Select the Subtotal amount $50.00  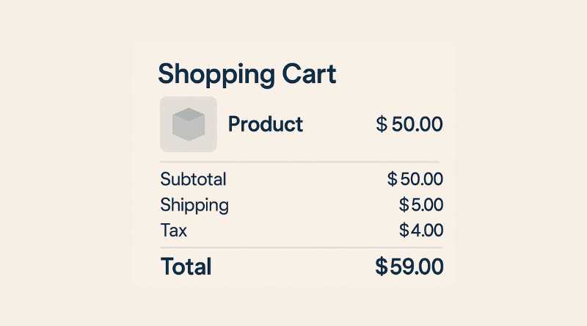[x=415, y=178]
